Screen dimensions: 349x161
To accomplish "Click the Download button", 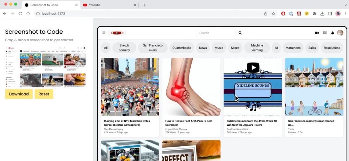I will [x=19, y=94].
